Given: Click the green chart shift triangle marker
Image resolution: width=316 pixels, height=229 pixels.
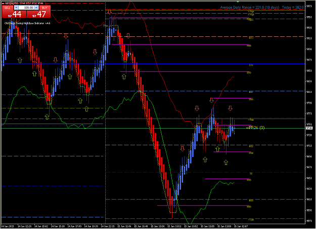Looking at the screenshot, I should tap(238, 2).
